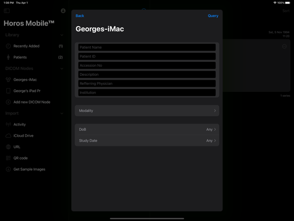294x221 pixels.
Task: Tap the Back button
Action: pyautogui.click(x=80, y=16)
